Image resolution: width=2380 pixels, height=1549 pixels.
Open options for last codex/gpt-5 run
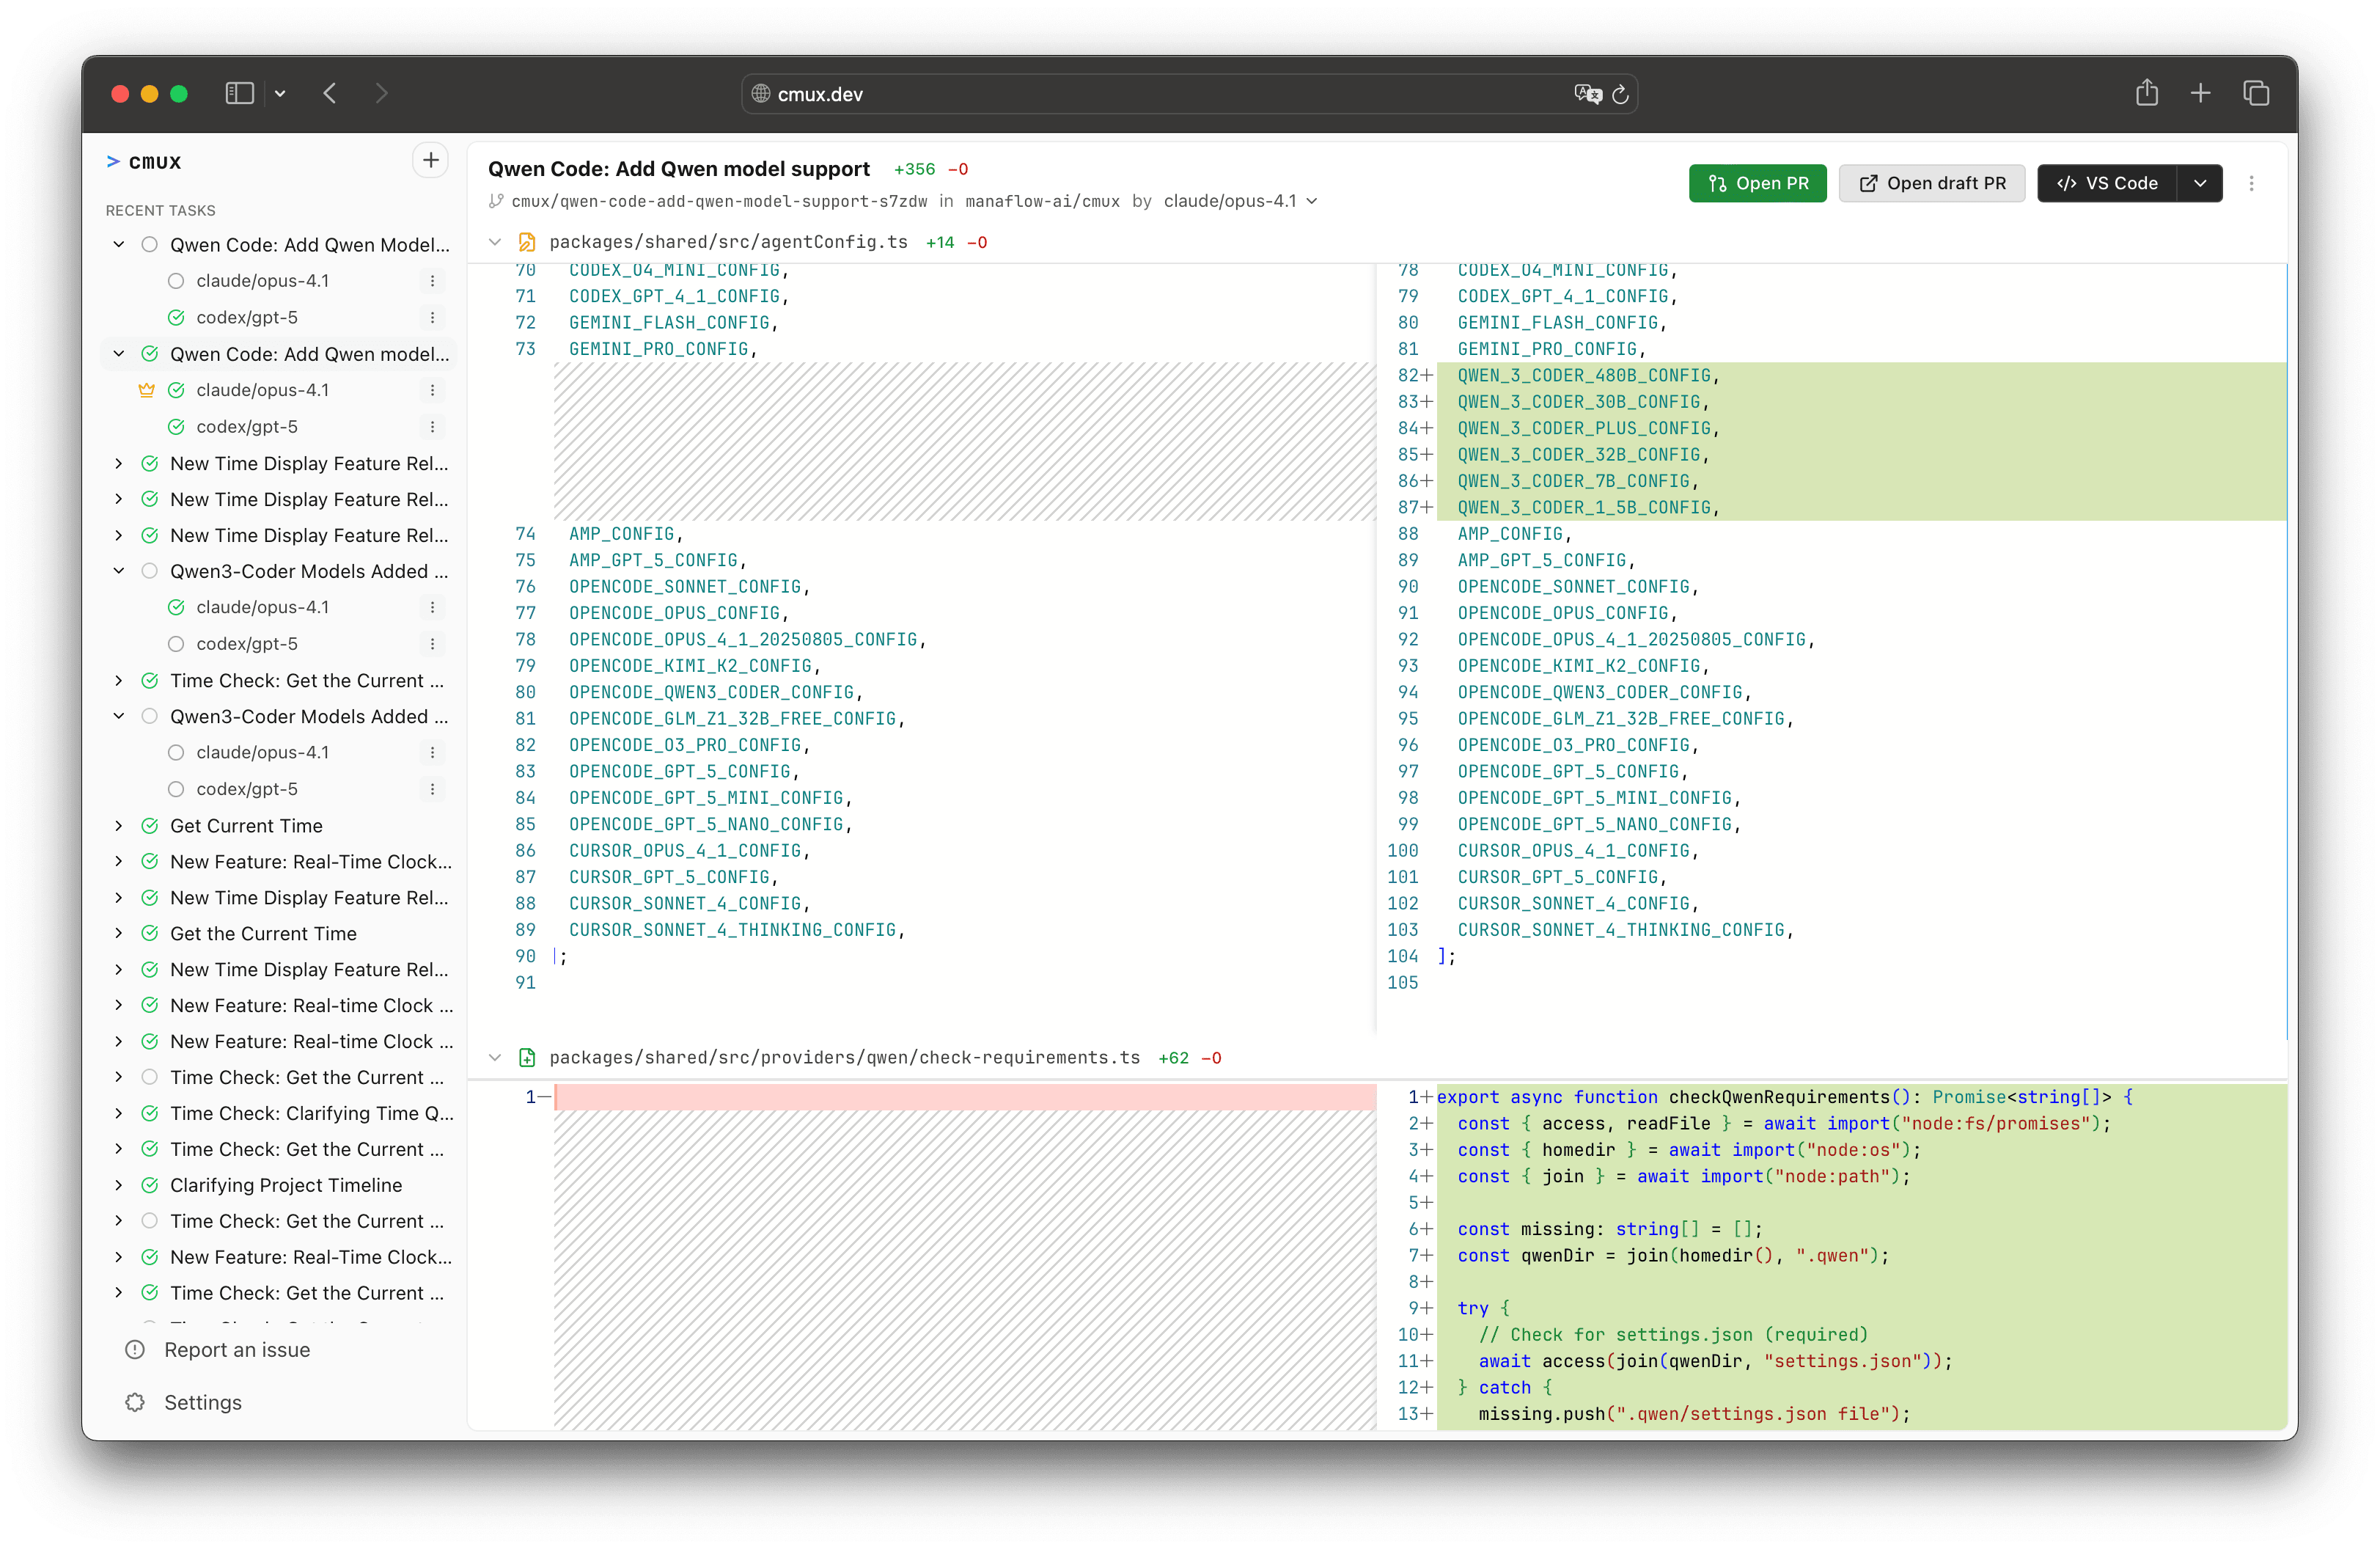point(432,789)
